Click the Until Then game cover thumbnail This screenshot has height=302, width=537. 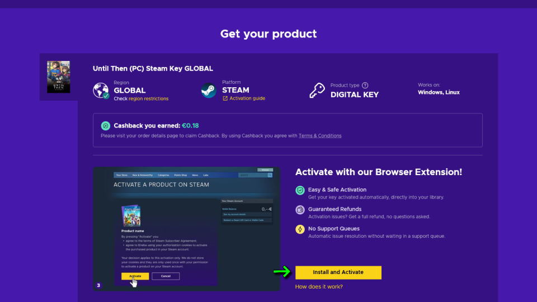(x=59, y=77)
